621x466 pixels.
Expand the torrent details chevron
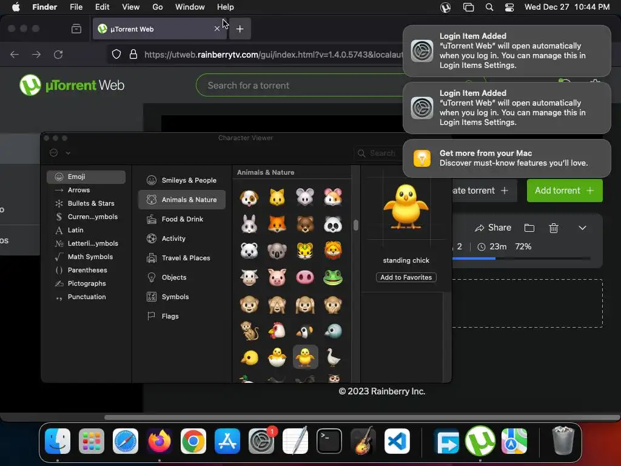582,228
